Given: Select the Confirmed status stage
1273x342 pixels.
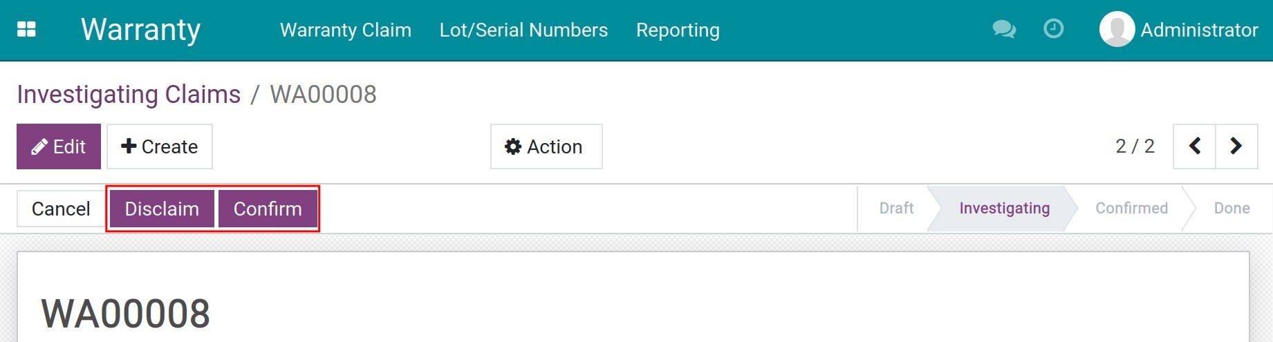Looking at the screenshot, I should (x=1131, y=209).
